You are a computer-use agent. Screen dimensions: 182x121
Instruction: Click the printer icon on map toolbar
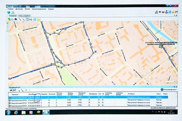pyautogui.click(x=16, y=19)
